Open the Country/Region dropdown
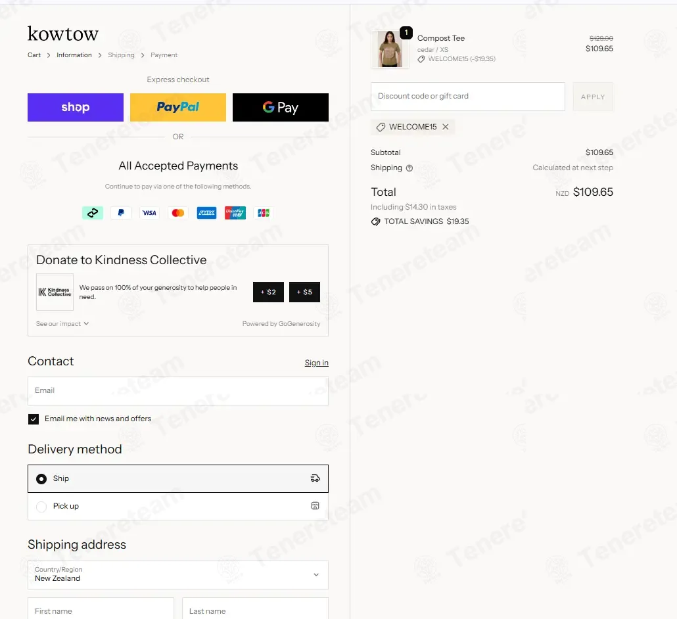 [178, 575]
